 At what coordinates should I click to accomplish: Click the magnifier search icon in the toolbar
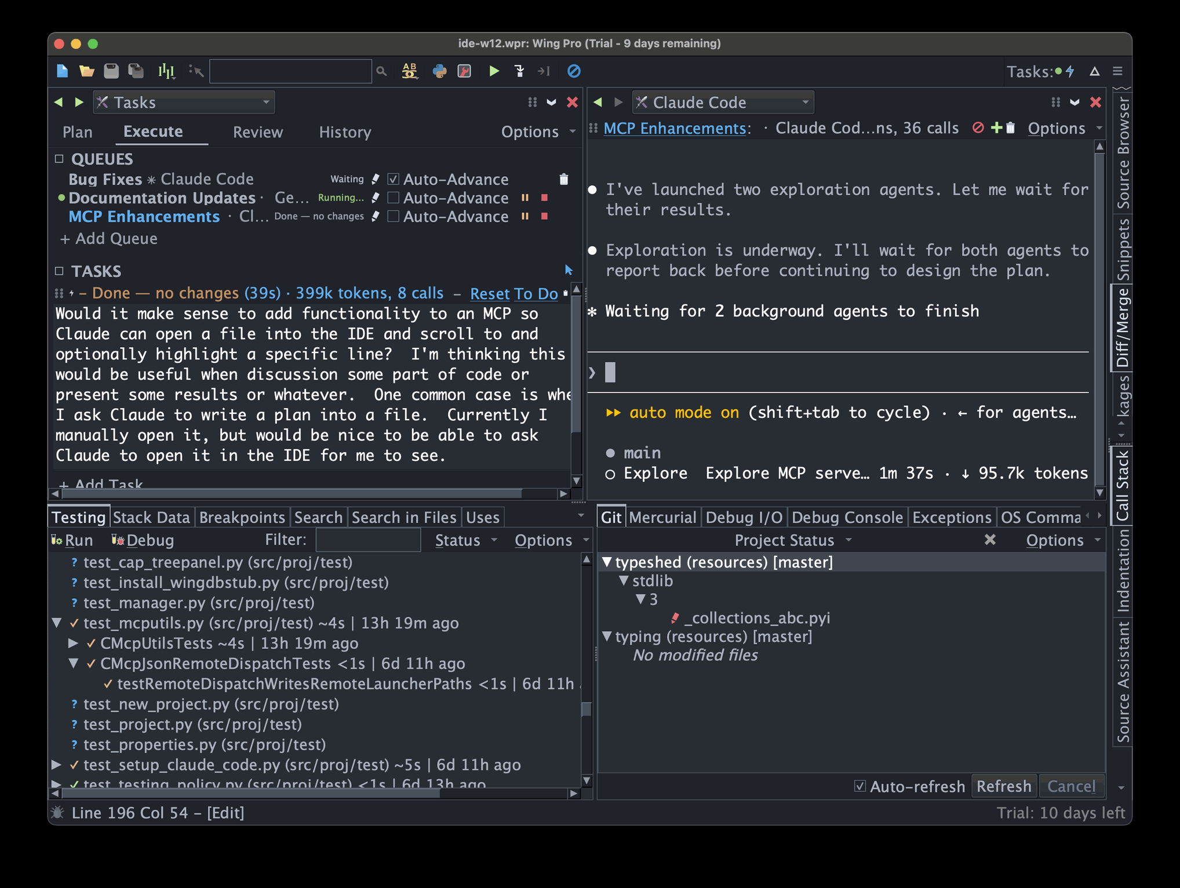coord(381,71)
